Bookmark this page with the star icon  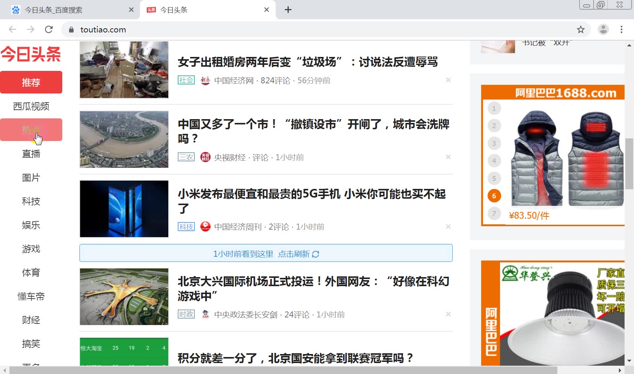(x=581, y=29)
